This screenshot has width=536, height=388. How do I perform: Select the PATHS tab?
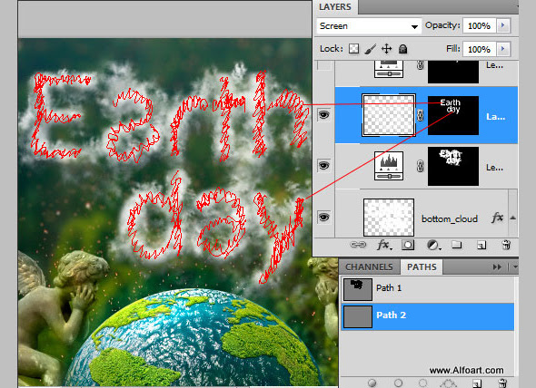(422, 267)
